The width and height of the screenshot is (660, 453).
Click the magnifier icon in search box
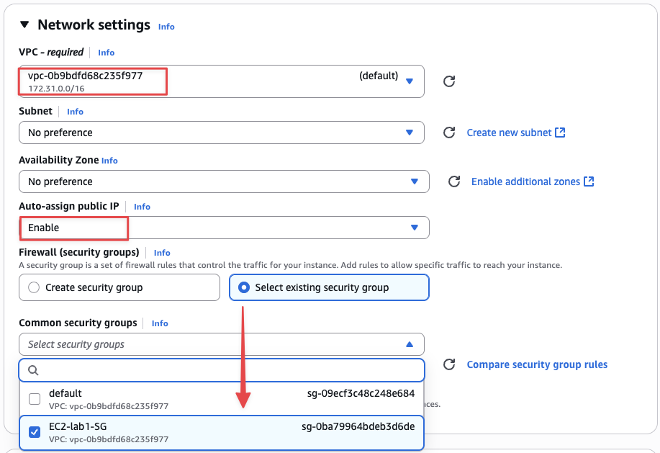pos(33,370)
